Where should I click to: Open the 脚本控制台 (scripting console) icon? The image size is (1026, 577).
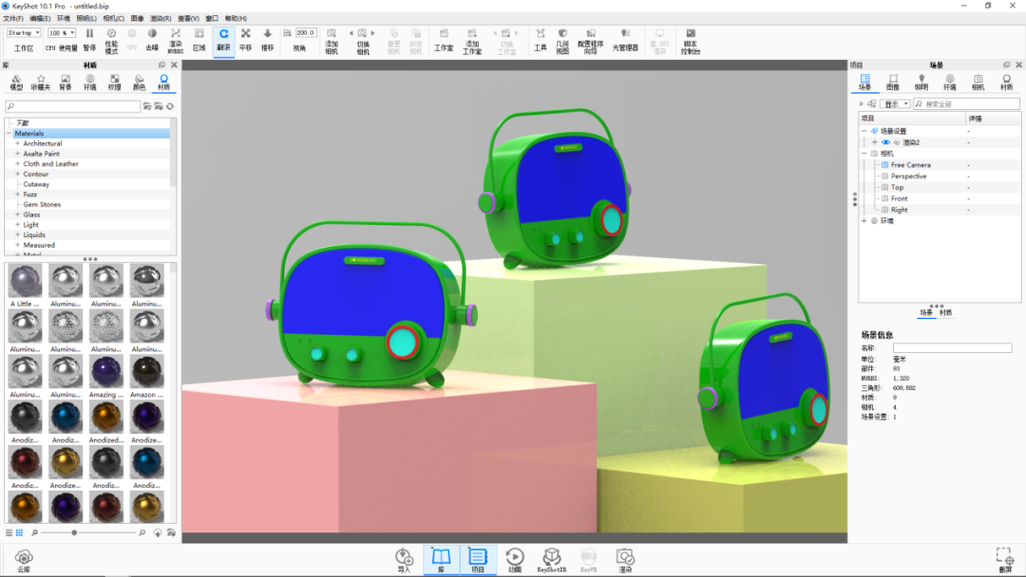point(691,41)
